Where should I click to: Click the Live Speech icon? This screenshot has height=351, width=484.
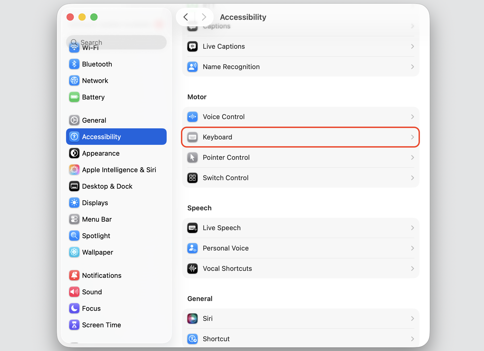click(x=192, y=228)
